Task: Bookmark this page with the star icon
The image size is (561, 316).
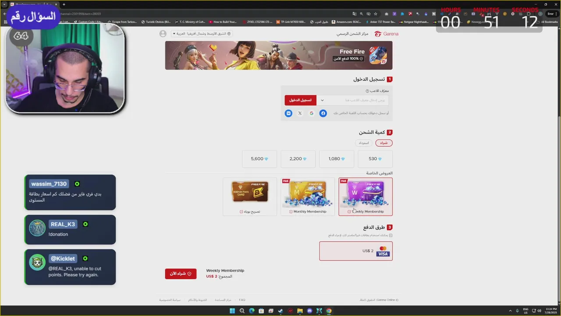Action: tap(376, 14)
